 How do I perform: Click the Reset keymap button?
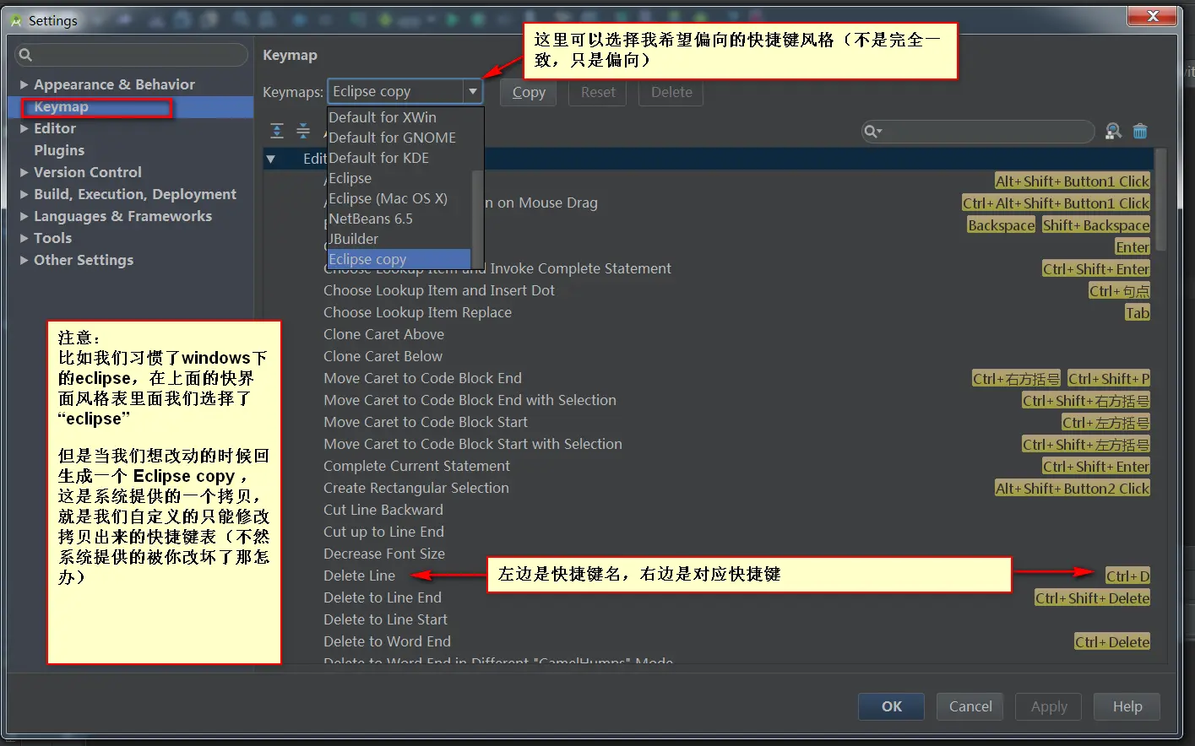(x=598, y=92)
